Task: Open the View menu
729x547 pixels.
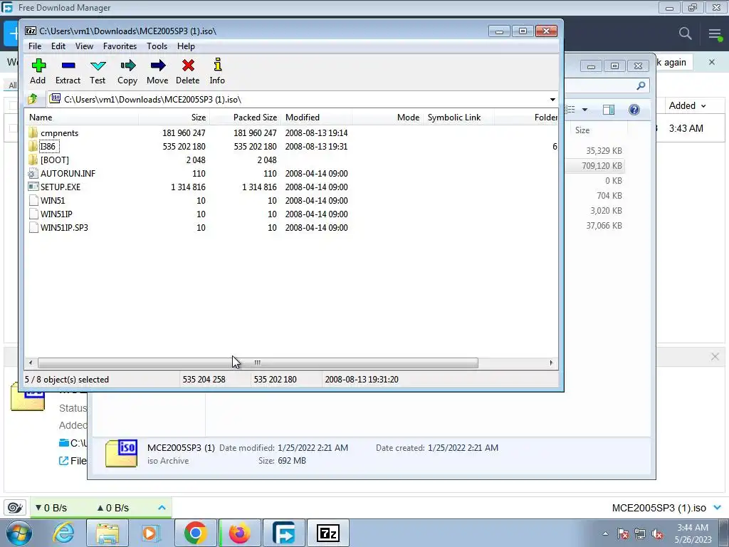Action: (x=84, y=46)
